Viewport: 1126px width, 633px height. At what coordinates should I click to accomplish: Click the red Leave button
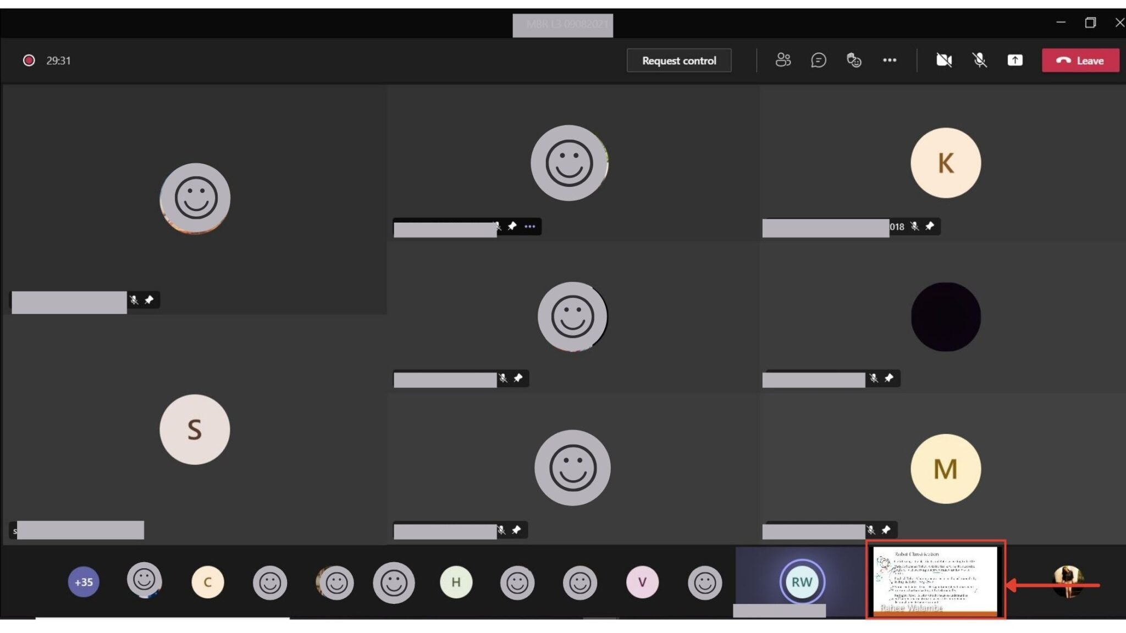click(1080, 60)
